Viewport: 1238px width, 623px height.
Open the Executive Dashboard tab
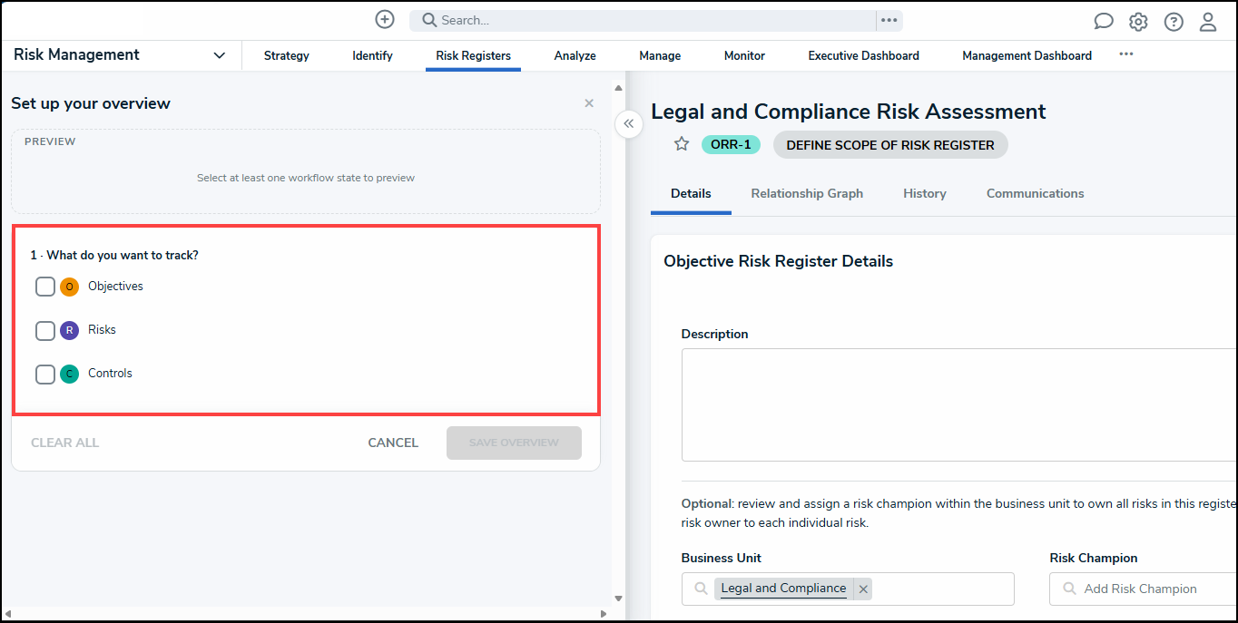(864, 55)
